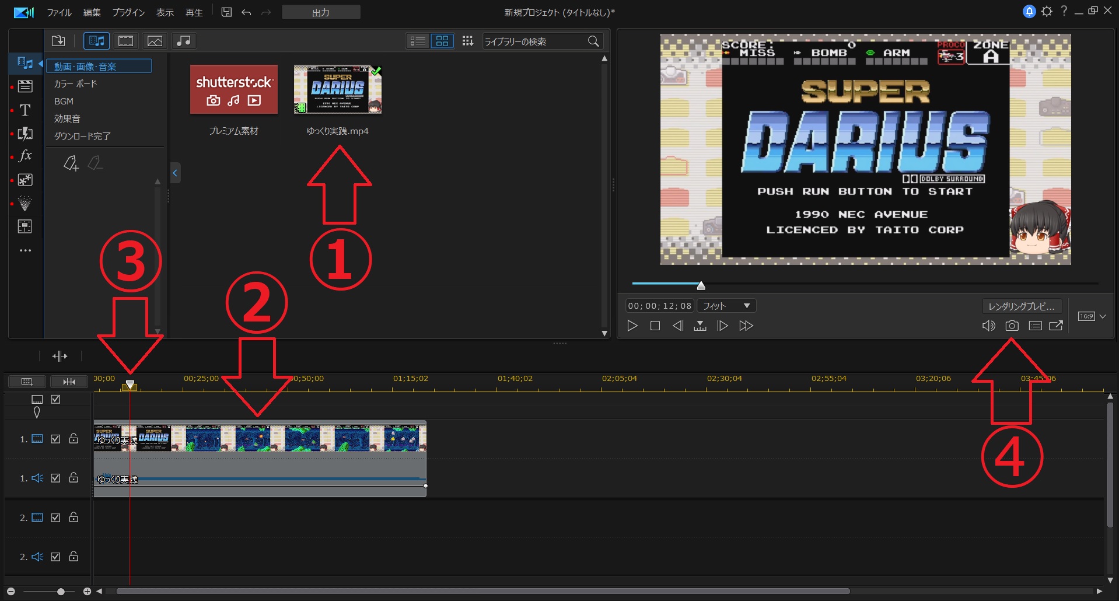Viewport: 1119px width, 601px height.
Task: Click the split clip tool icon
Action: (x=60, y=356)
